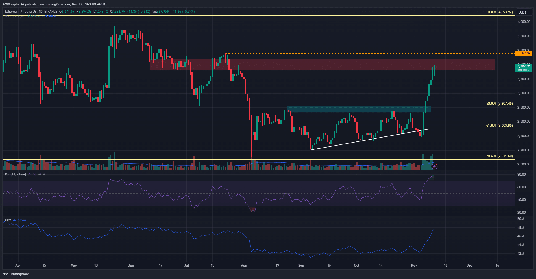Screen dimensions: 536x279
Task: Select the Vol · ETH (20) indicator legend
Action: tap(15, 16)
